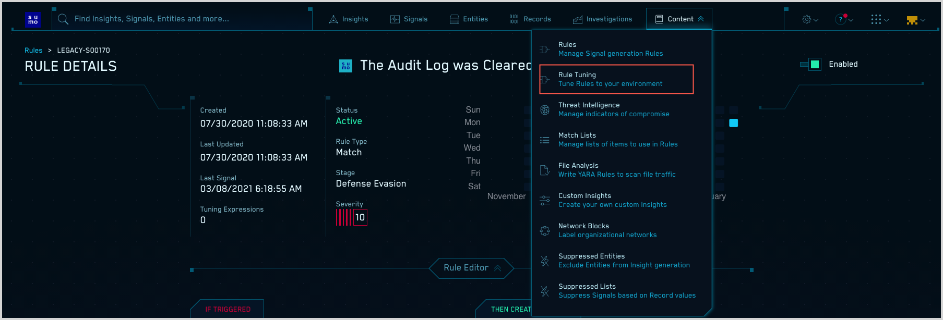Click the Suppressed Entities icon
This screenshot has height=320, width=943.
(x=545, y=261)
